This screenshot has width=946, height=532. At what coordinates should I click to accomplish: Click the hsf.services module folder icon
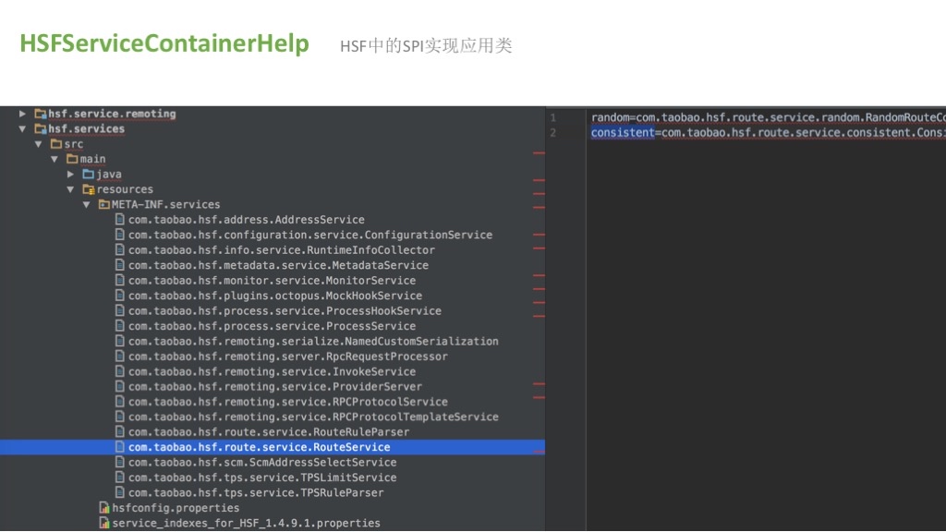(41, 128)
